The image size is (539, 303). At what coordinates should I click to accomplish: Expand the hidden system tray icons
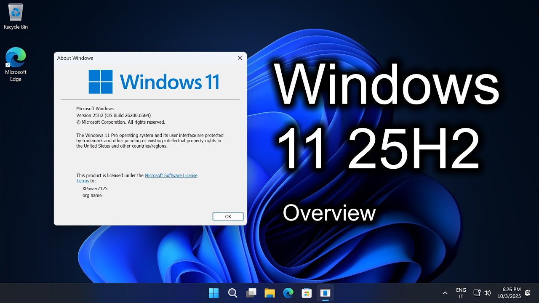[x=445, y=293]
